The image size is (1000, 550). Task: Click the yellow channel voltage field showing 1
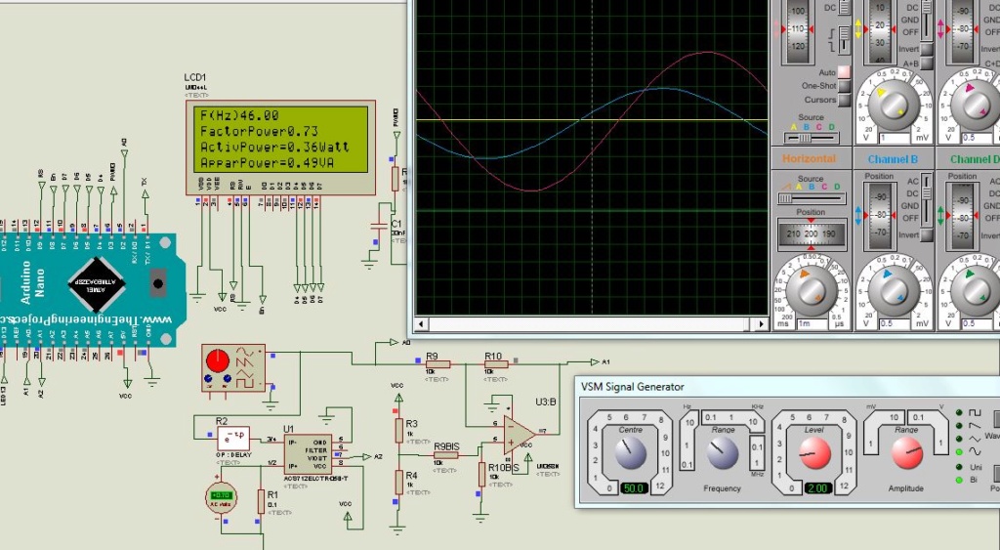click(895, 138)
